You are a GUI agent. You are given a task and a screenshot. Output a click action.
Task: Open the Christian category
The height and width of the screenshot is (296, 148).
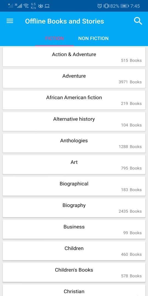click(x=74, y=290)
